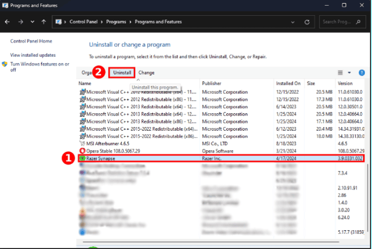The width and height of the screenshot is (372, 249).
Task: Click version 14.34.31931.0 cell
Action: pyautogui.click(x=351, y=129)
